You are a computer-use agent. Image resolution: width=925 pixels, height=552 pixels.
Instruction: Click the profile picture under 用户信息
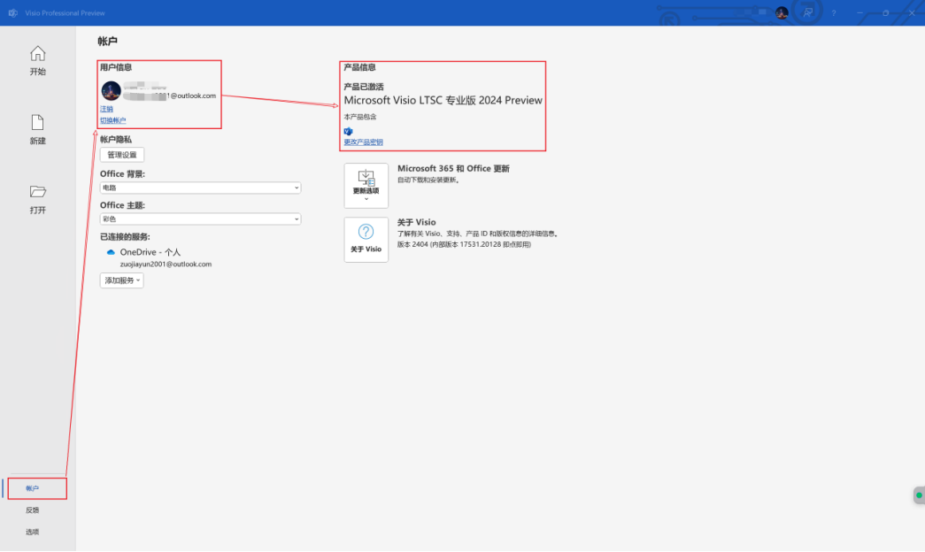click(111, 91)
